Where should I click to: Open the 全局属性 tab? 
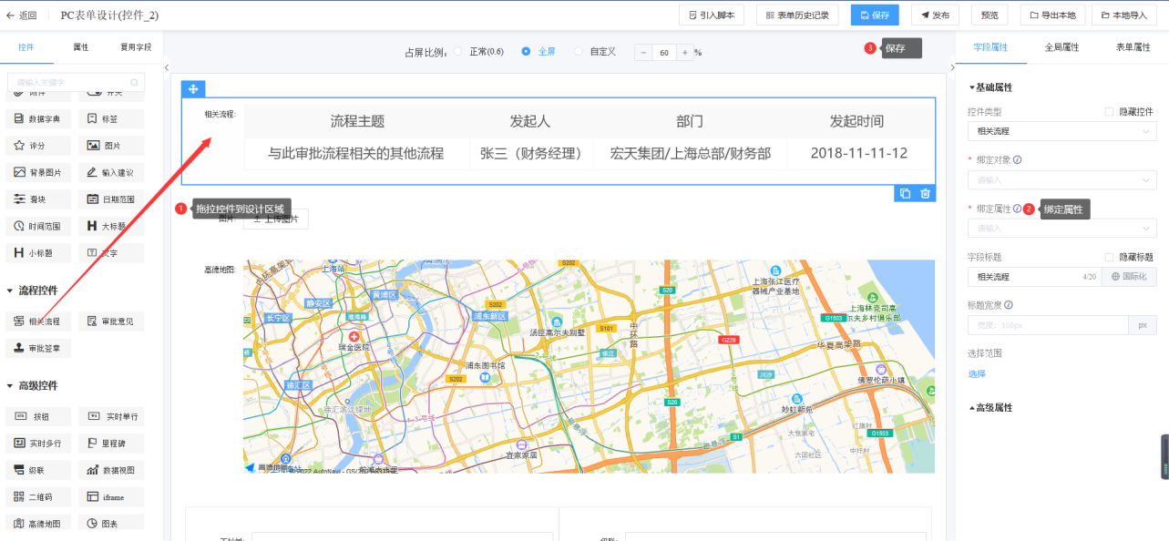tap(1061, 46)
